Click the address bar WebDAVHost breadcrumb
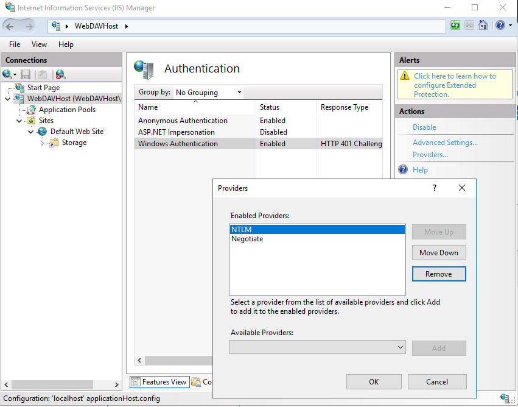518x407 pixels. pyautogui.click(x=96, y=26)
